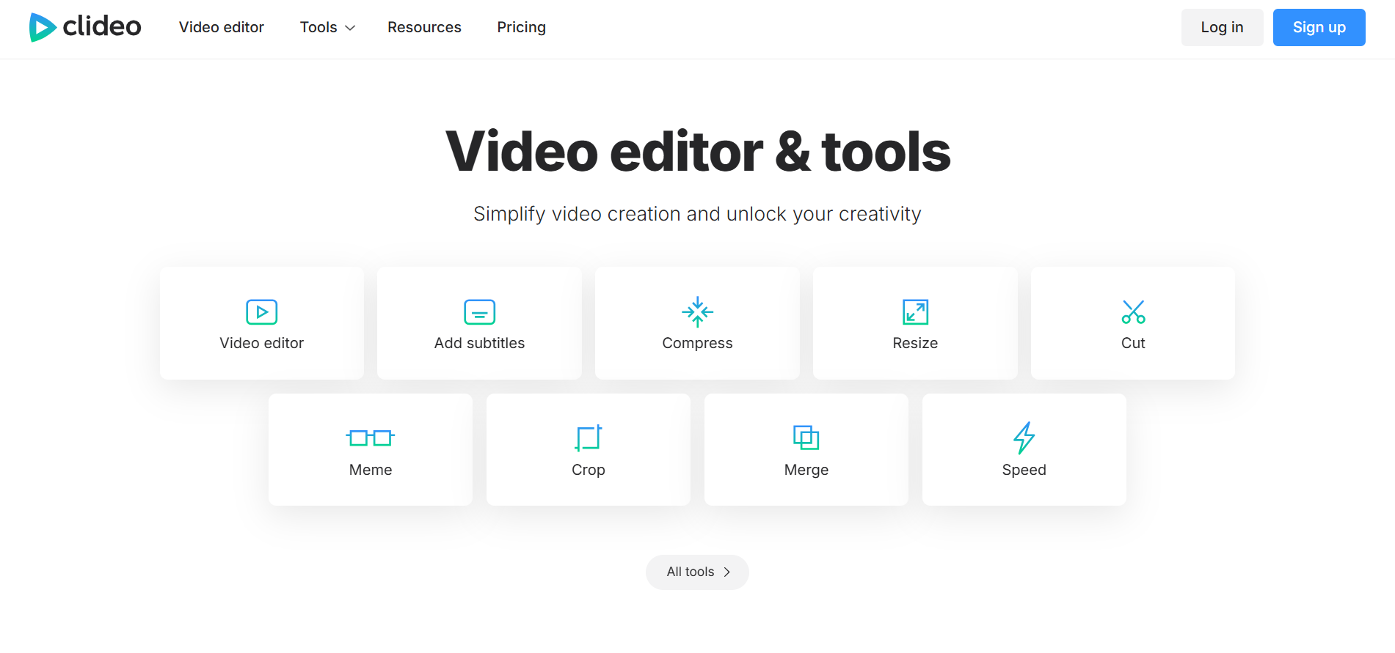Go to the Pricing page
Screen dimensions: 1395x653
point(521,27)
